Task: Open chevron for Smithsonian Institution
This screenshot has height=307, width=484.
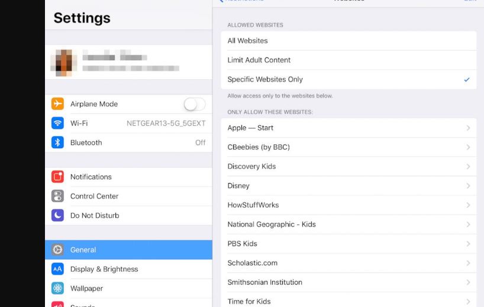Action: pos(468,282)
